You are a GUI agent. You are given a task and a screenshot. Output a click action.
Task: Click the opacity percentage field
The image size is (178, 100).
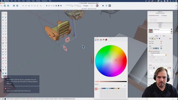[x=125, y=86]
